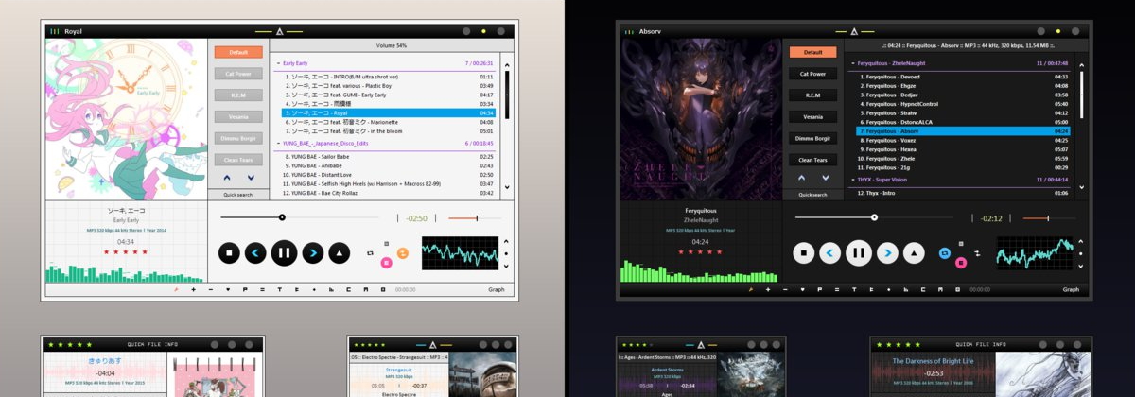The image size is (1135, 397).
Task: Pause the song in the Royal window
Action: [x=284, y=252]
